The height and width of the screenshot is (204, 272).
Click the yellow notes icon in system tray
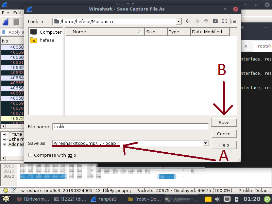click(208, 199)
